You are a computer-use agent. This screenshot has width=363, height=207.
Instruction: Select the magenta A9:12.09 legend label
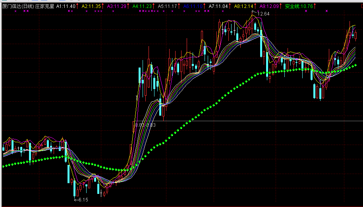(x=268, y=7)
